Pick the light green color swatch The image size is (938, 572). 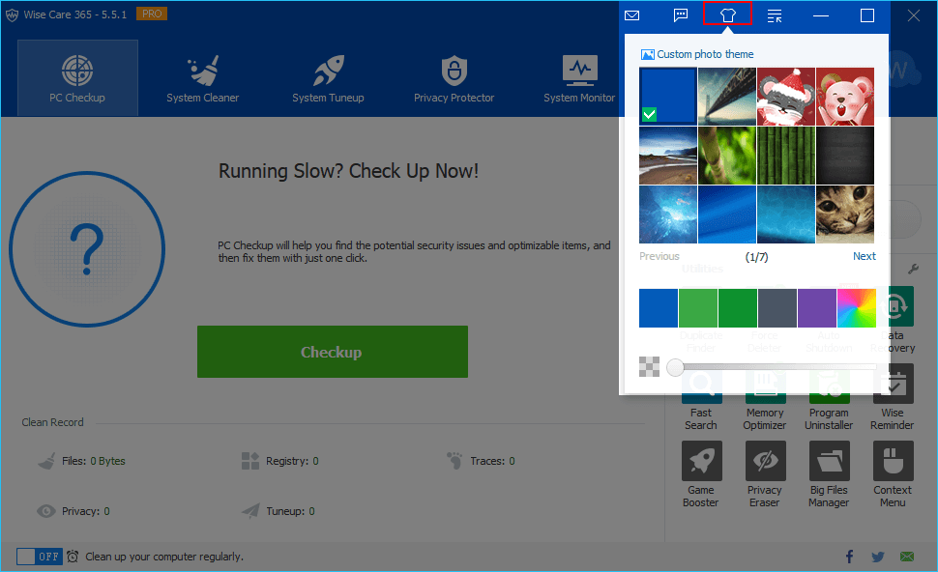(698, 308)
